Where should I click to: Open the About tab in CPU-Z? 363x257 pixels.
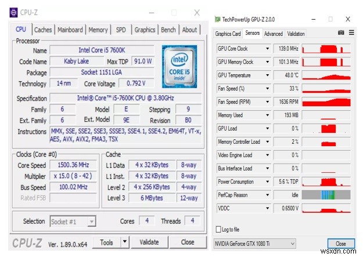[x=189, y=30]
